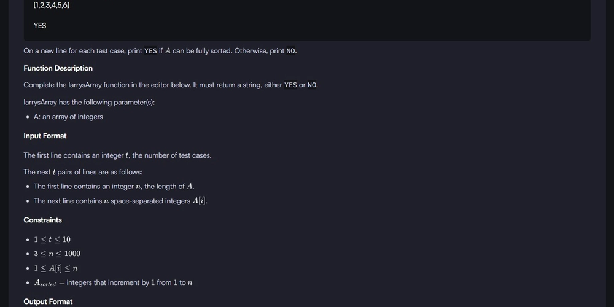Select the Constraints heading
This screenshot has width=614, height=307.
point(43,220)
